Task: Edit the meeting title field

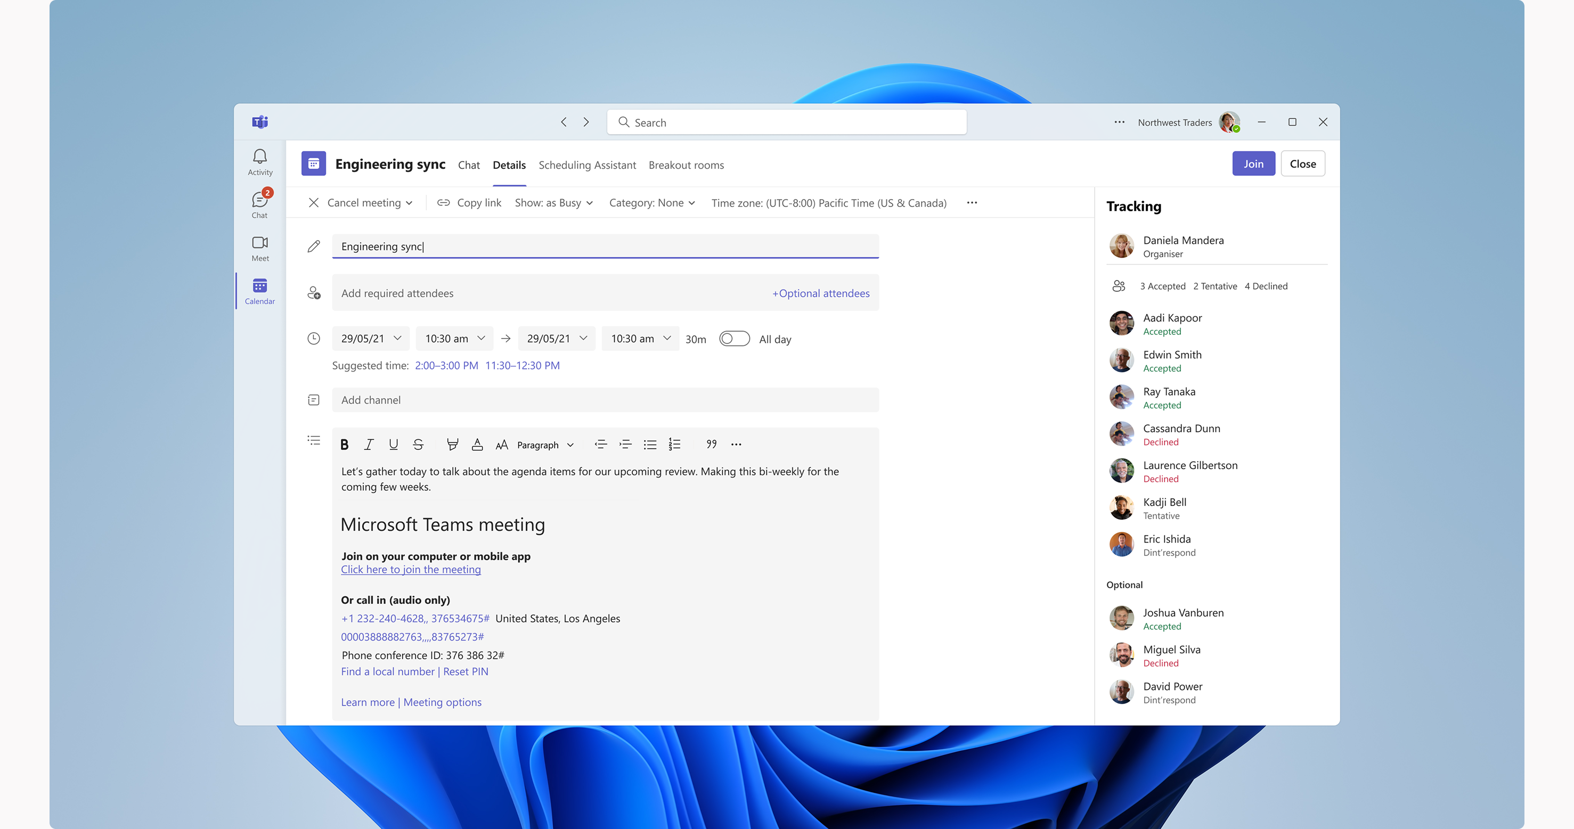Action: click(x=605, y=246)
